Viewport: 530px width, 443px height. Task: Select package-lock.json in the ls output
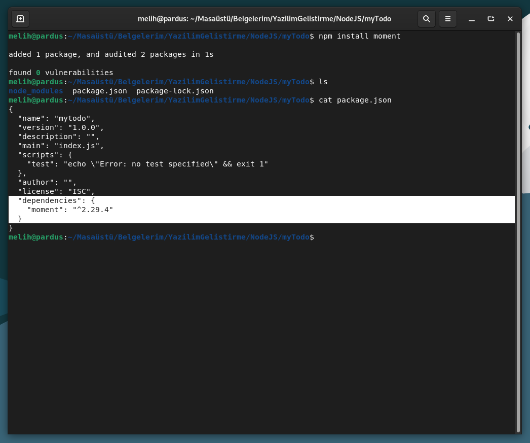coord(175,91)
